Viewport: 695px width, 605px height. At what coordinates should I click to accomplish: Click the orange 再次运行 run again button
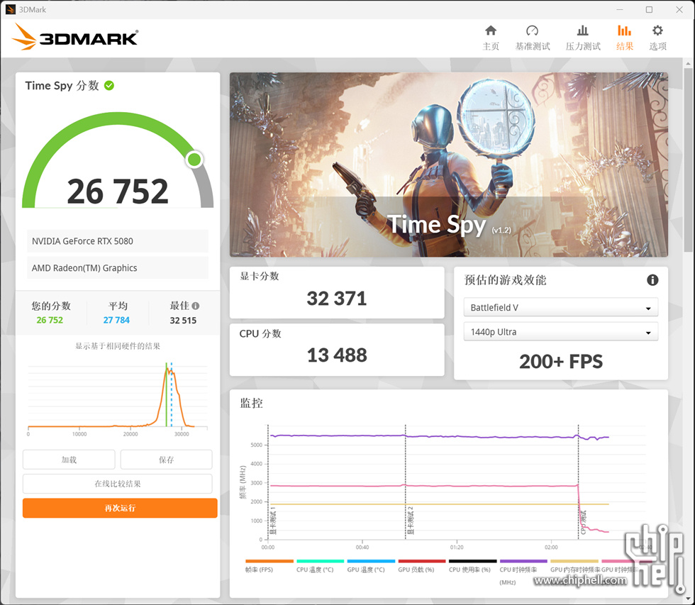click(120, 508)
